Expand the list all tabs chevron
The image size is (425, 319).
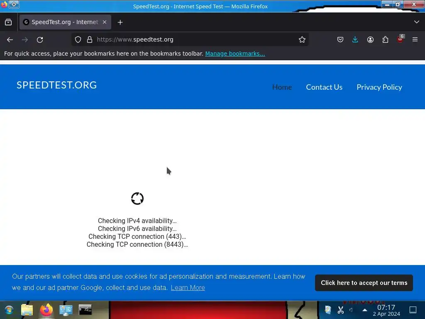417,22
